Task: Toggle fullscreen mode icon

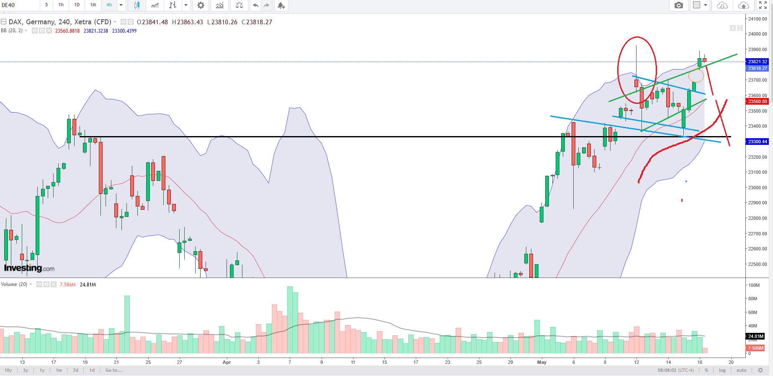Action: pos(763,5)
